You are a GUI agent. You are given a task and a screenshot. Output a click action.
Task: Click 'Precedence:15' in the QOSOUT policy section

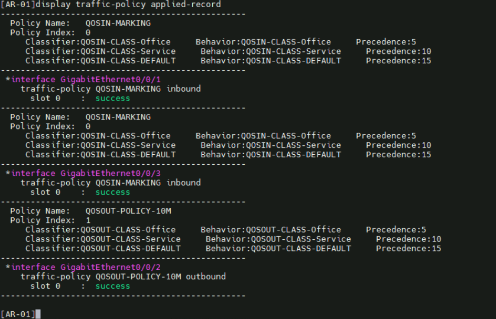(x=409, y=249)
